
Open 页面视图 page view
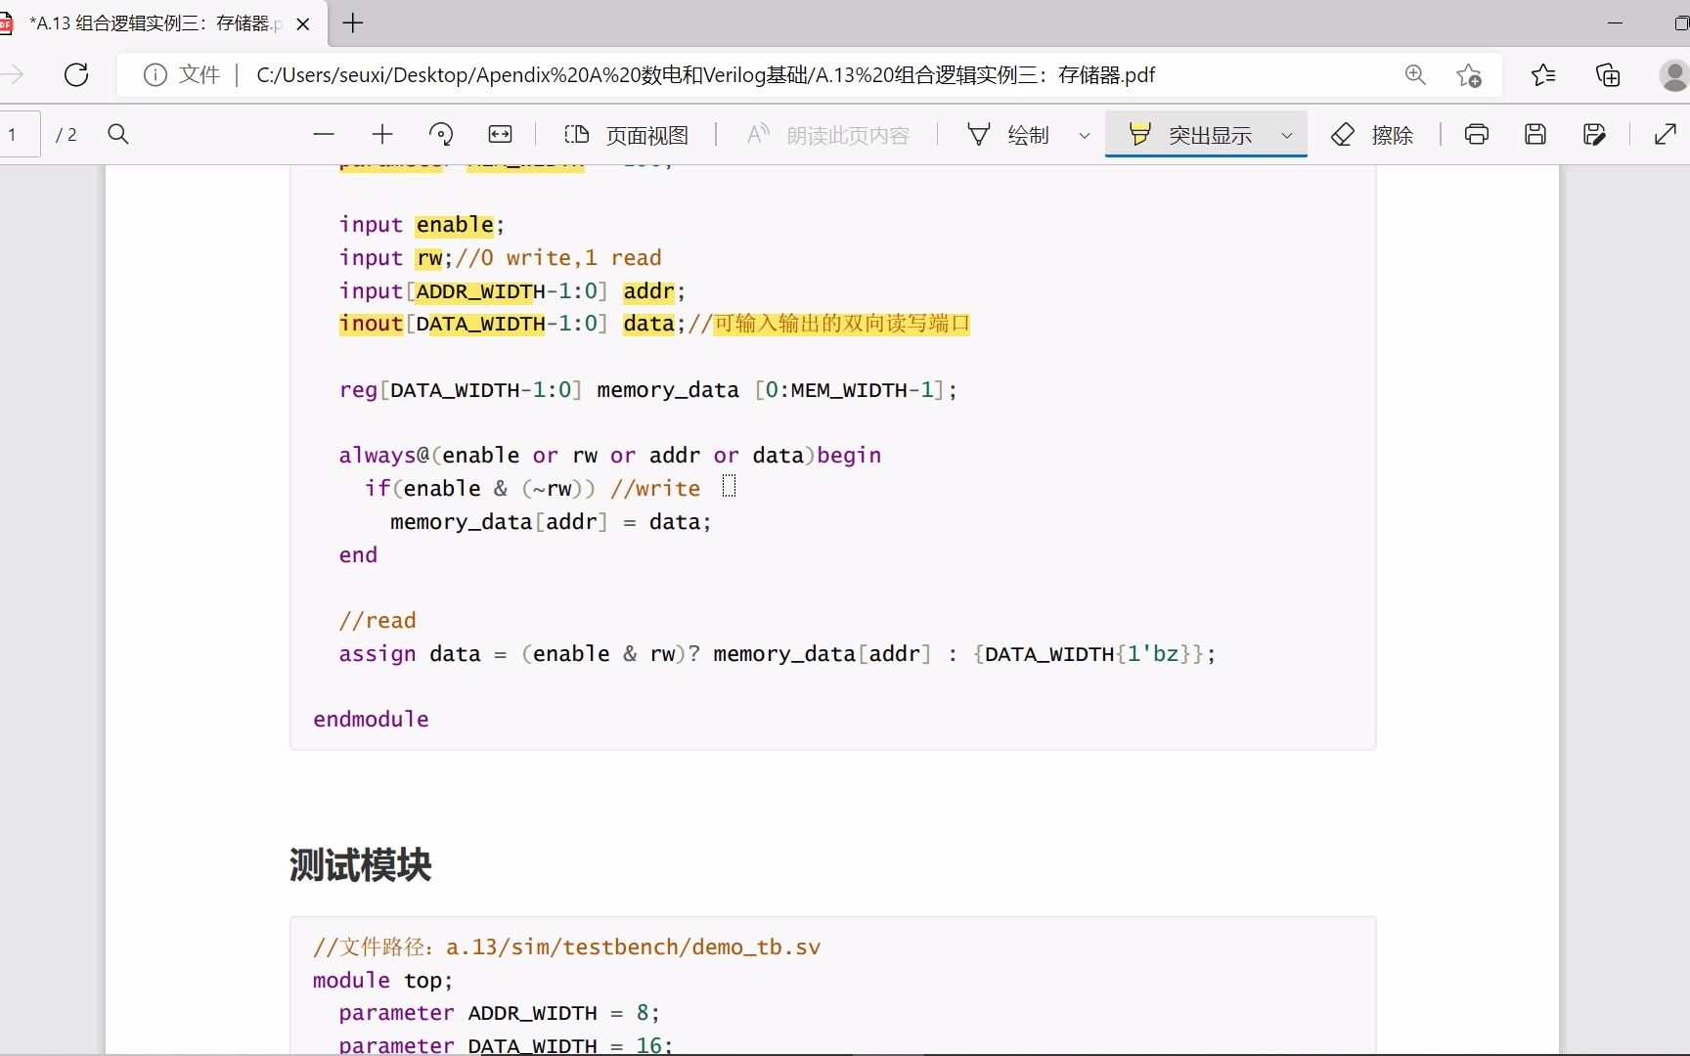627,135
